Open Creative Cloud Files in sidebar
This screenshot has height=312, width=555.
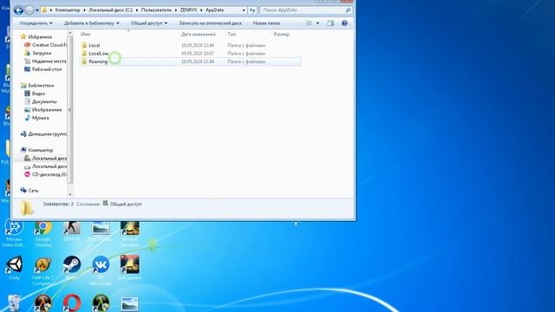(x=49, y=45)
